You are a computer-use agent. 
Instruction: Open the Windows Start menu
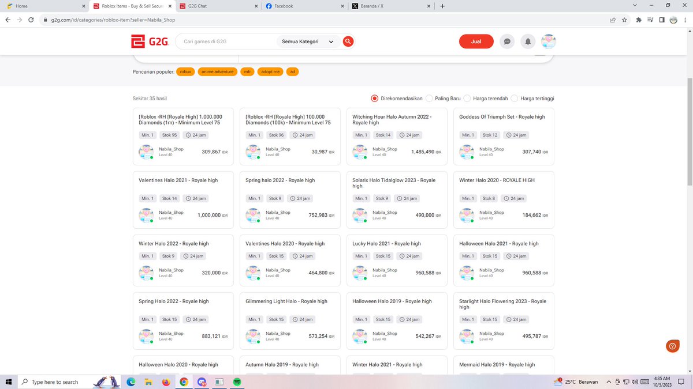[x=9, y=382]
